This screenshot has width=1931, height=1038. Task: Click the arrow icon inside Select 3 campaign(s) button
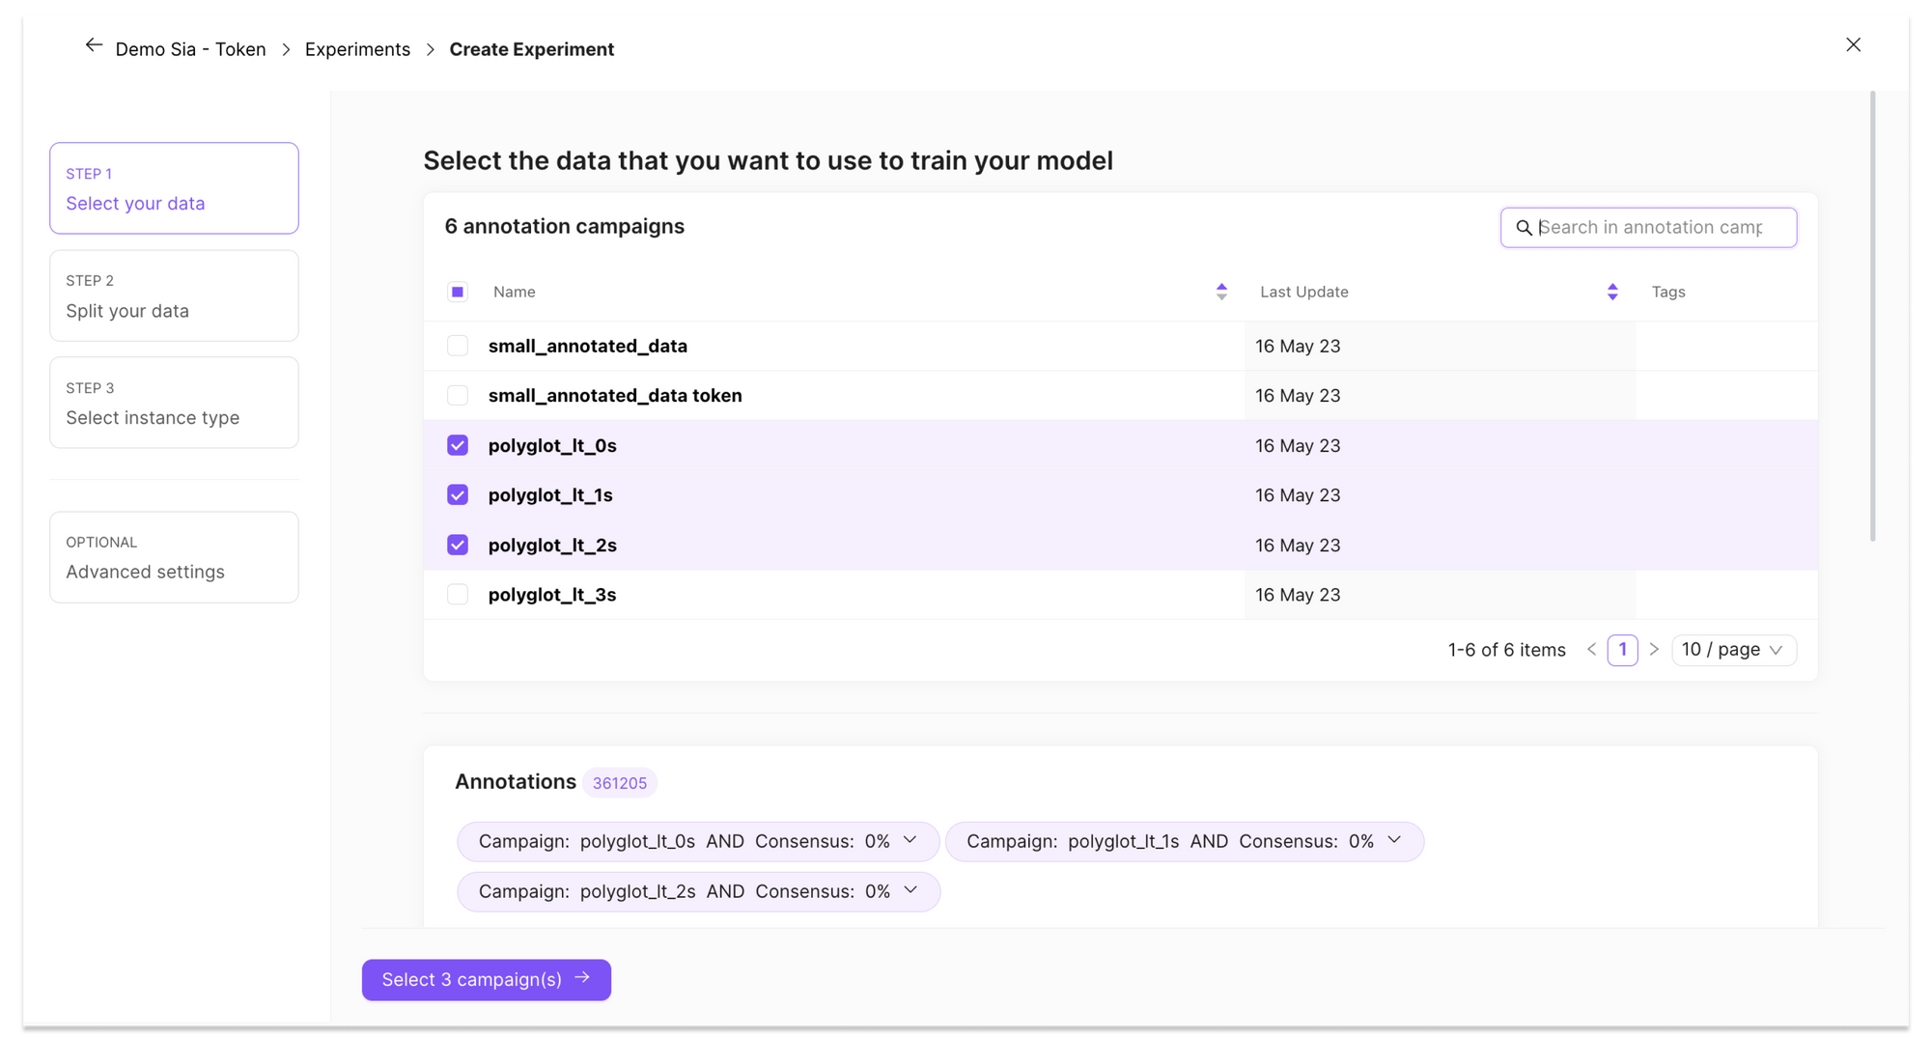[582, 979]
